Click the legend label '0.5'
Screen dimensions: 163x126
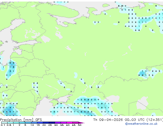click(9, 125)
